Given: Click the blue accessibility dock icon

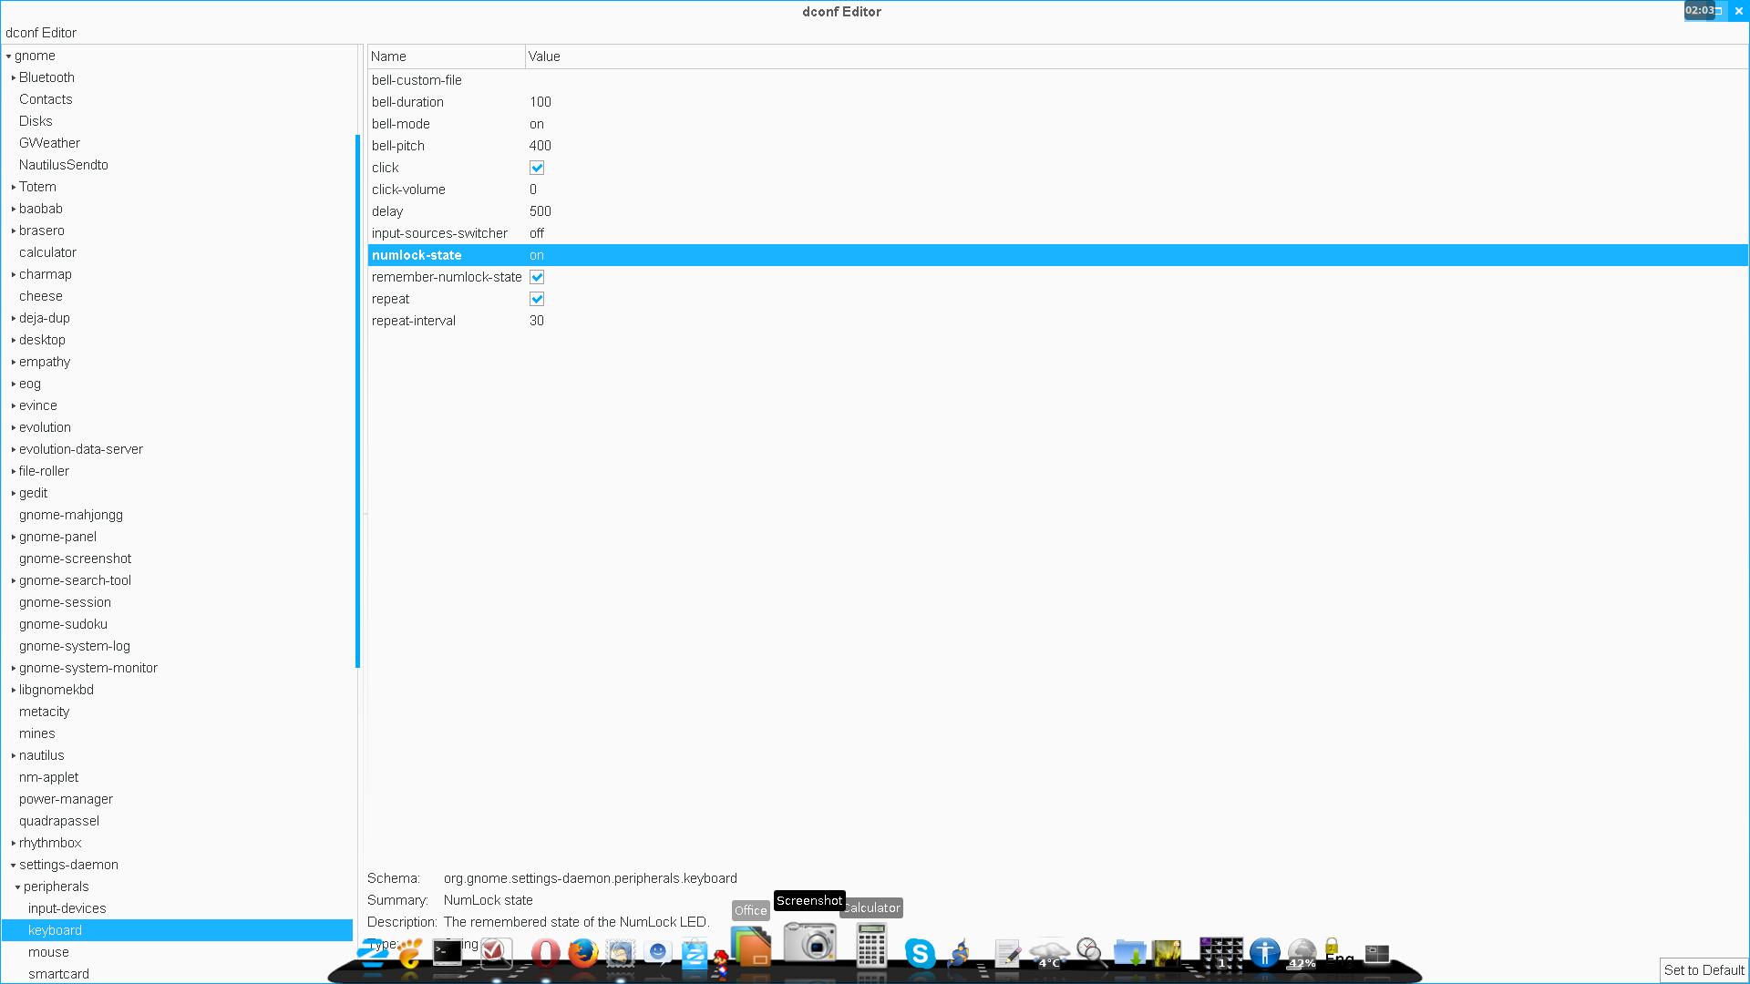Looking at the screenshot, I should click(x=1264, y=953).
